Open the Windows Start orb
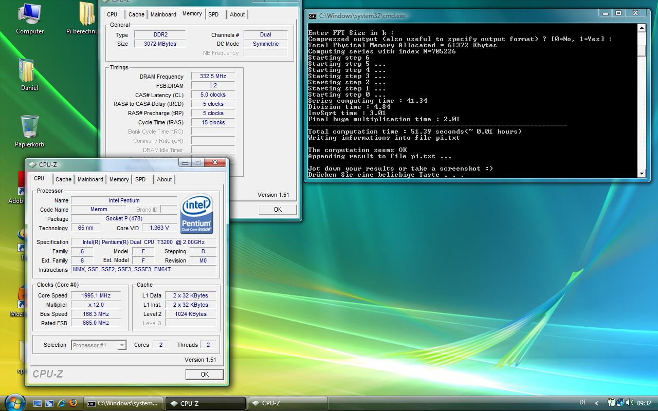This screenshot has width=658, height=411. pyautogui.click(x=14, y=402)
